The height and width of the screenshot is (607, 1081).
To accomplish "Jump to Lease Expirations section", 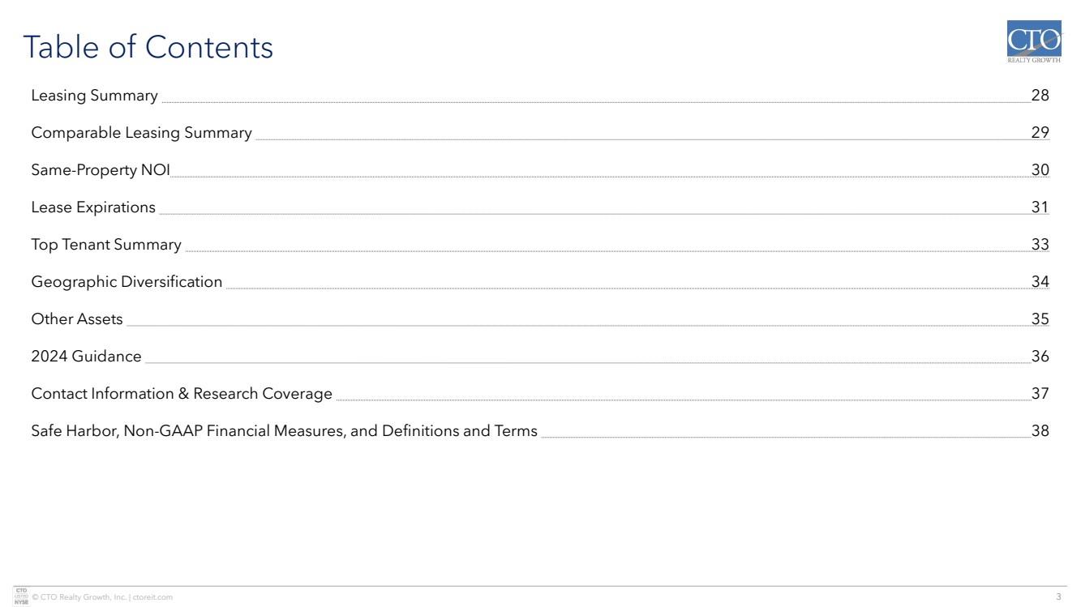I will pos(93,207).
